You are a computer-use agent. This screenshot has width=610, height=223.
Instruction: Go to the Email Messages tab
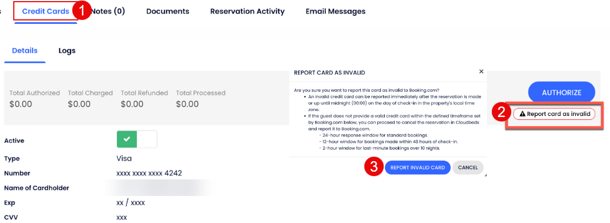coord(336,11)
